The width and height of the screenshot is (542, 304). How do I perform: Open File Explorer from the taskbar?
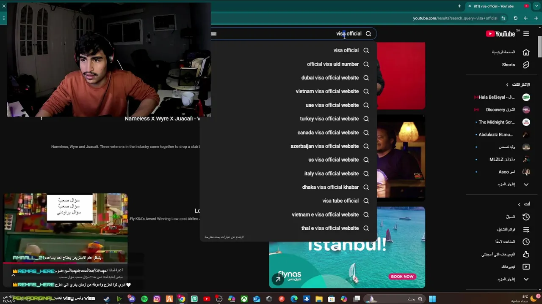pos(319,299)
